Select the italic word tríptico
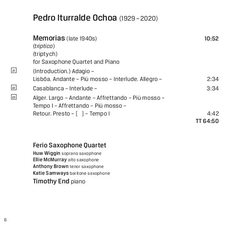 coord(44,46)
